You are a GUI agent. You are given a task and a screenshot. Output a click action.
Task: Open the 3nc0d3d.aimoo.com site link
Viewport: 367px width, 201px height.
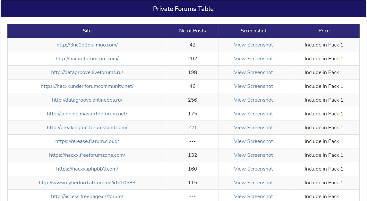click(x=87, y=45)
